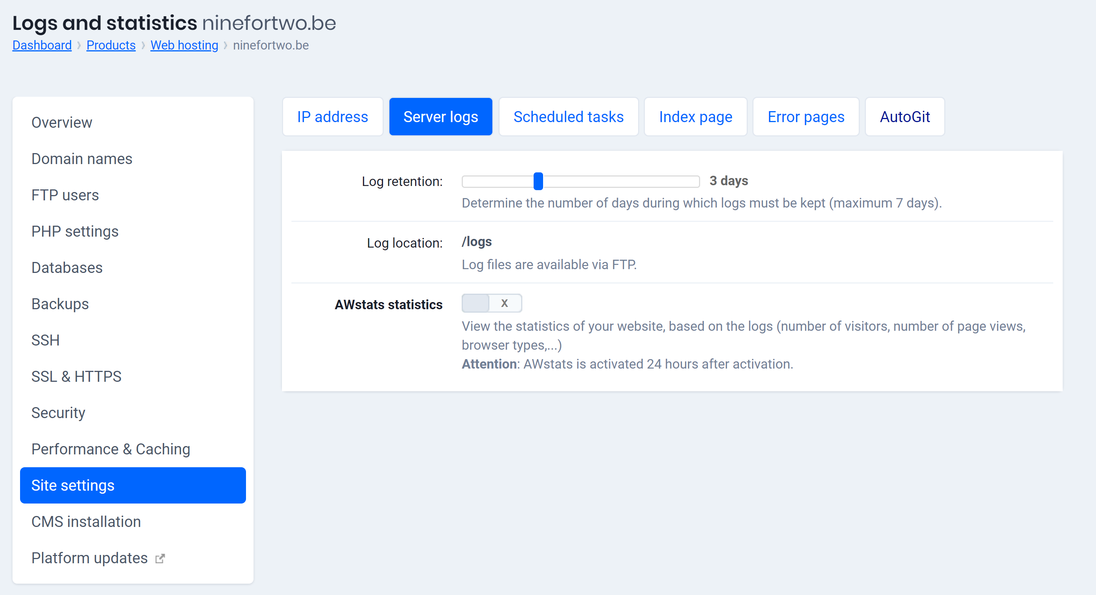This screenshot has width=1096, height=595.
Task: Click the 'AWstats statistics' label
Action: pyautogui.click(x=388, y=304)
